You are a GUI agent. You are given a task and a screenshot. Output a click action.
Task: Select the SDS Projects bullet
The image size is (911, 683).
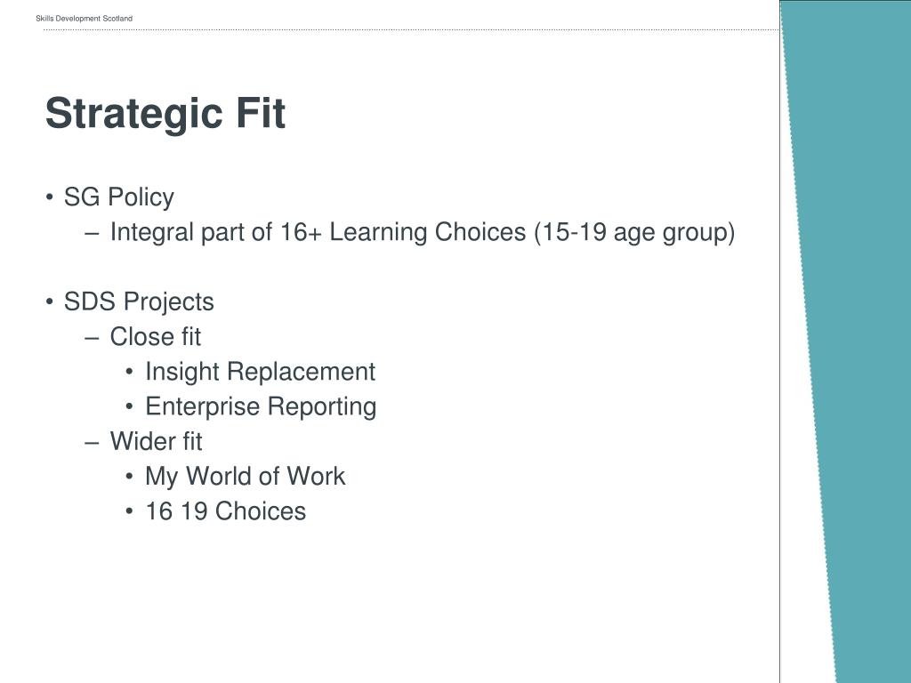pos(139,302)
